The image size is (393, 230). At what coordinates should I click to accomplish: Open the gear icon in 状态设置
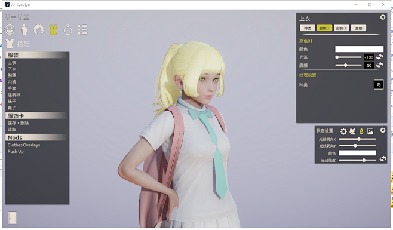[x=343, y=131]
